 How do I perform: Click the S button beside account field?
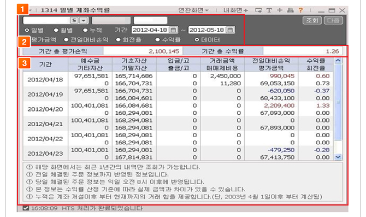click(74, 20)
